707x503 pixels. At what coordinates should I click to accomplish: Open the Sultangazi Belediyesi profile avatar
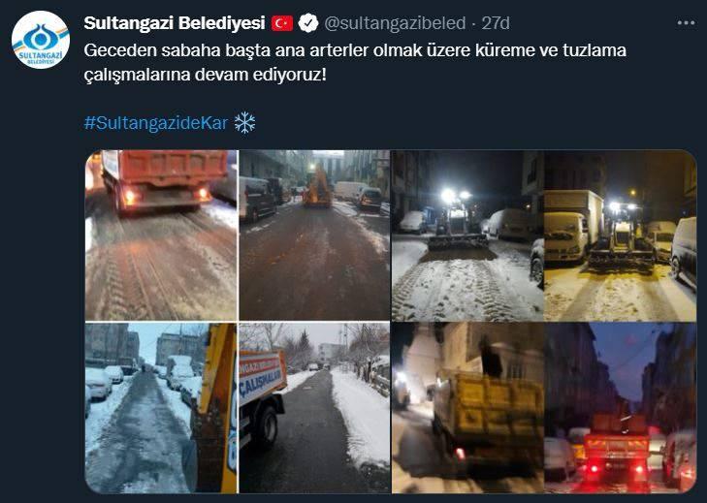click(x=41, y=40)
